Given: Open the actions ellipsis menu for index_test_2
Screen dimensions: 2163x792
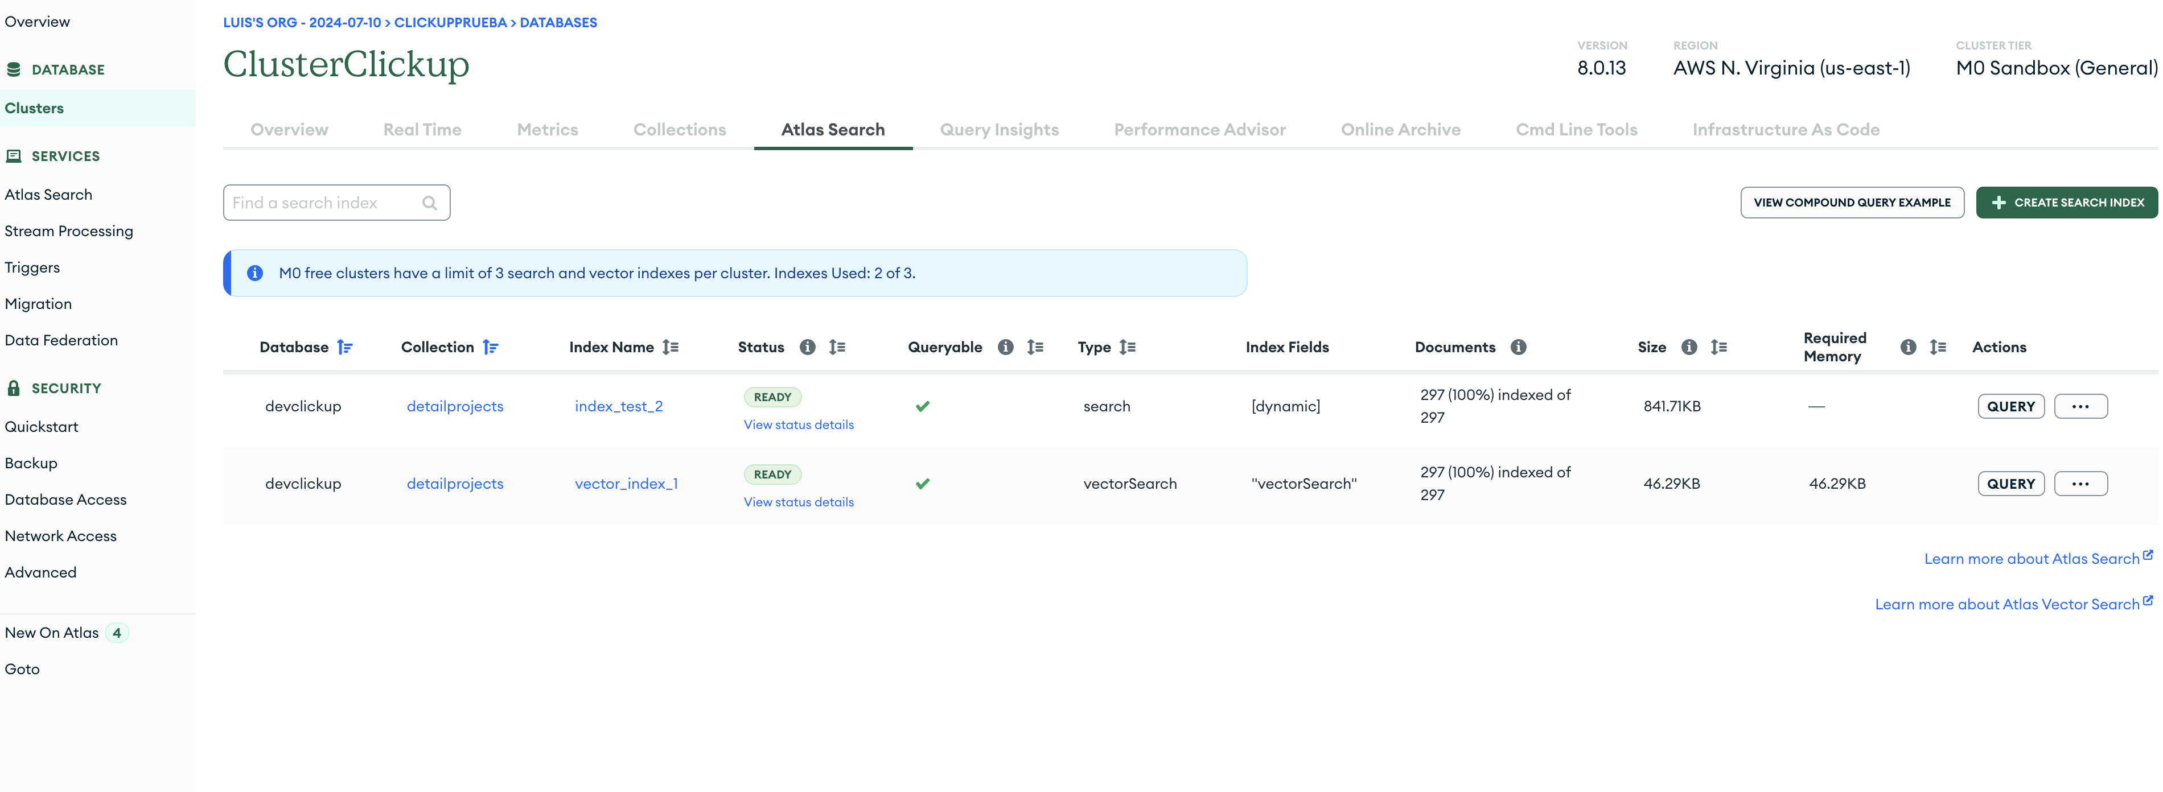Looking at the screenshot, I should tap(2080, 407).
